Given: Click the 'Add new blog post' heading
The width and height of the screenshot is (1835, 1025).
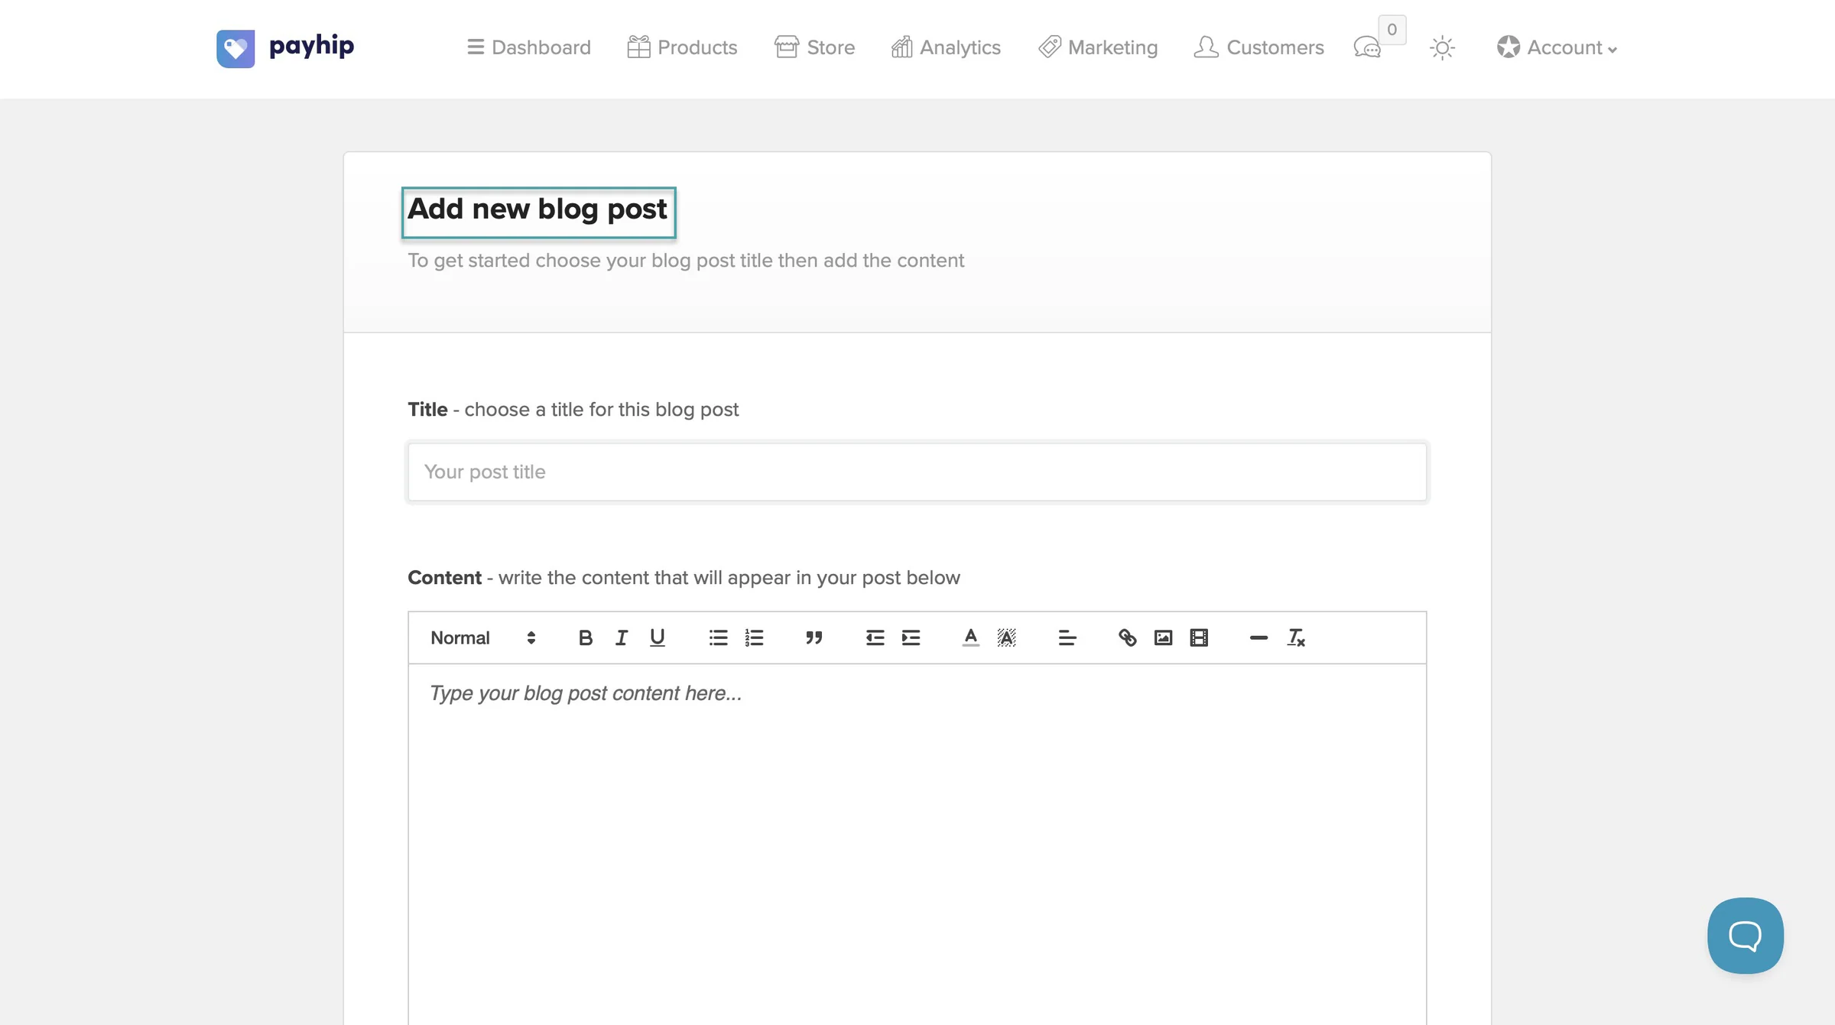Looking at the screenshot, I should point(538,209).
